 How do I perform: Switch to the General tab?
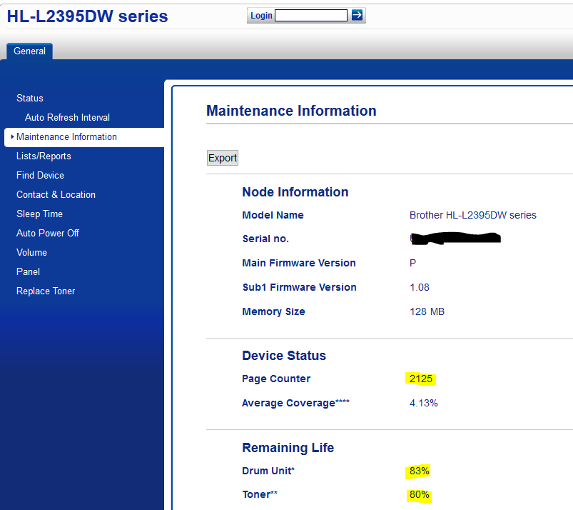click(x=29, y=51)
